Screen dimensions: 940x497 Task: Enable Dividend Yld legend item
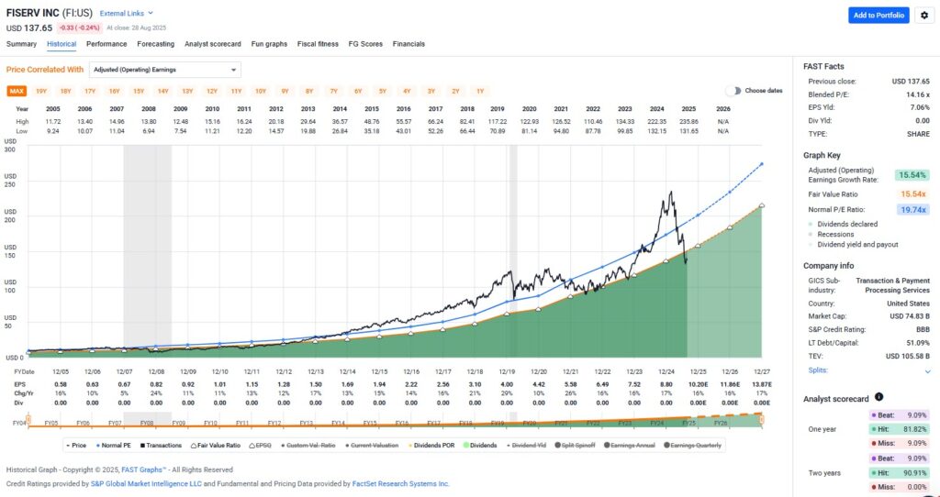526,446
